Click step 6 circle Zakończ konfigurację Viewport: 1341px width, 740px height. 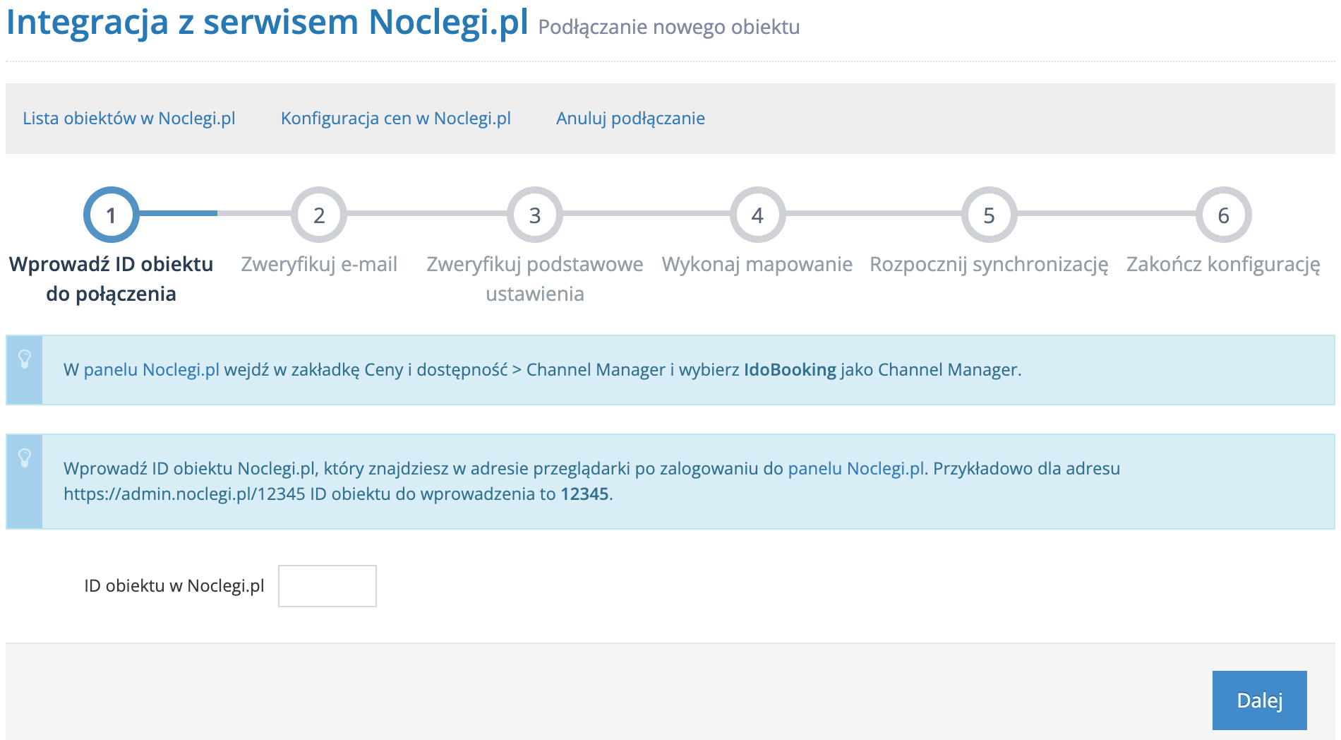point(1223,215)
